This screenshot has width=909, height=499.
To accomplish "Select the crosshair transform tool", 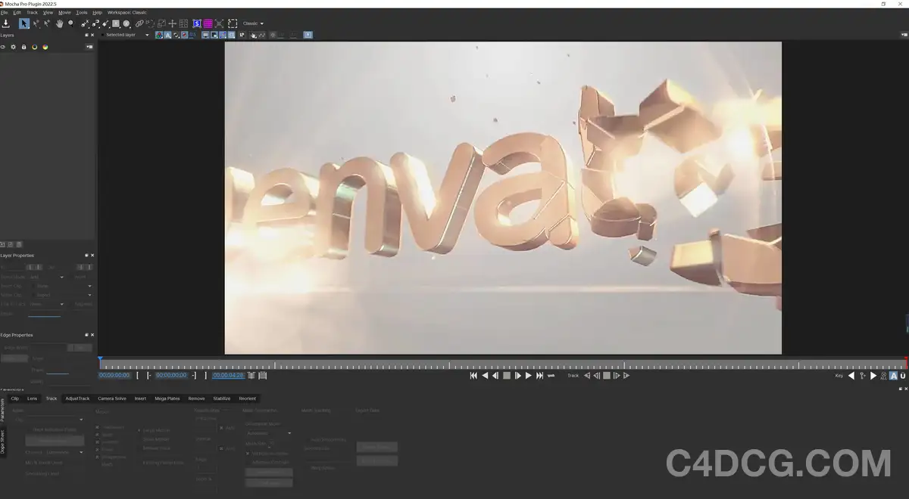I will click(x=172, y=23).
